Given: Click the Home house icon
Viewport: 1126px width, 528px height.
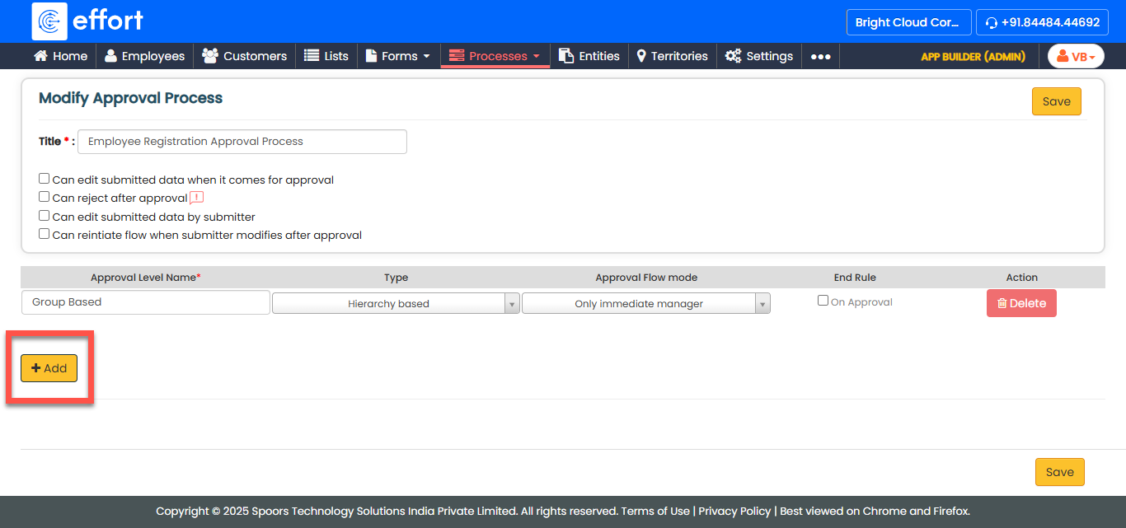Looking at the screenshot, I should click(40, 56).
